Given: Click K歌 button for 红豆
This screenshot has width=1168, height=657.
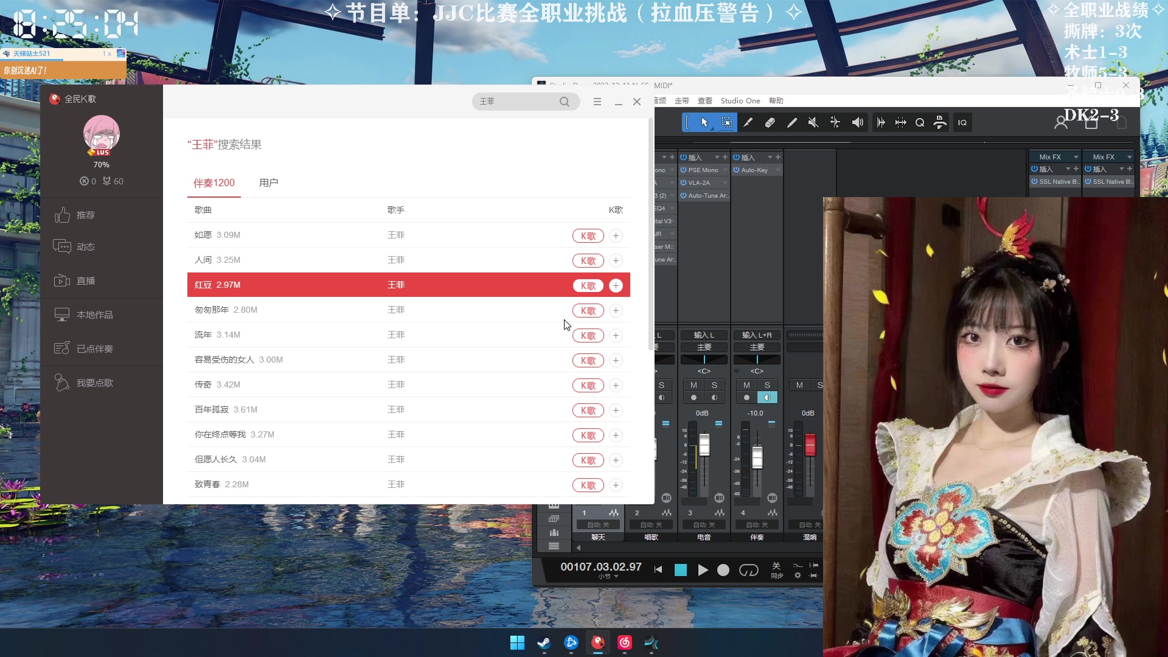Looking at the screenshot, I should (588, 286).
